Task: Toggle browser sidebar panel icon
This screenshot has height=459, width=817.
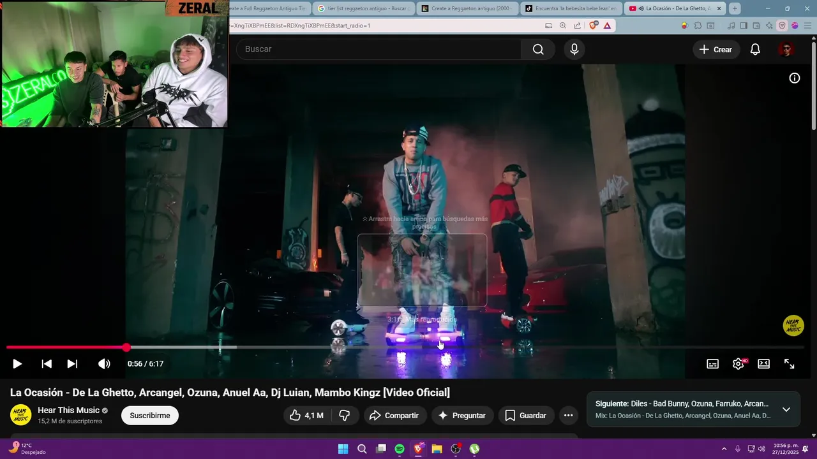Action: (x=744, y=25)
